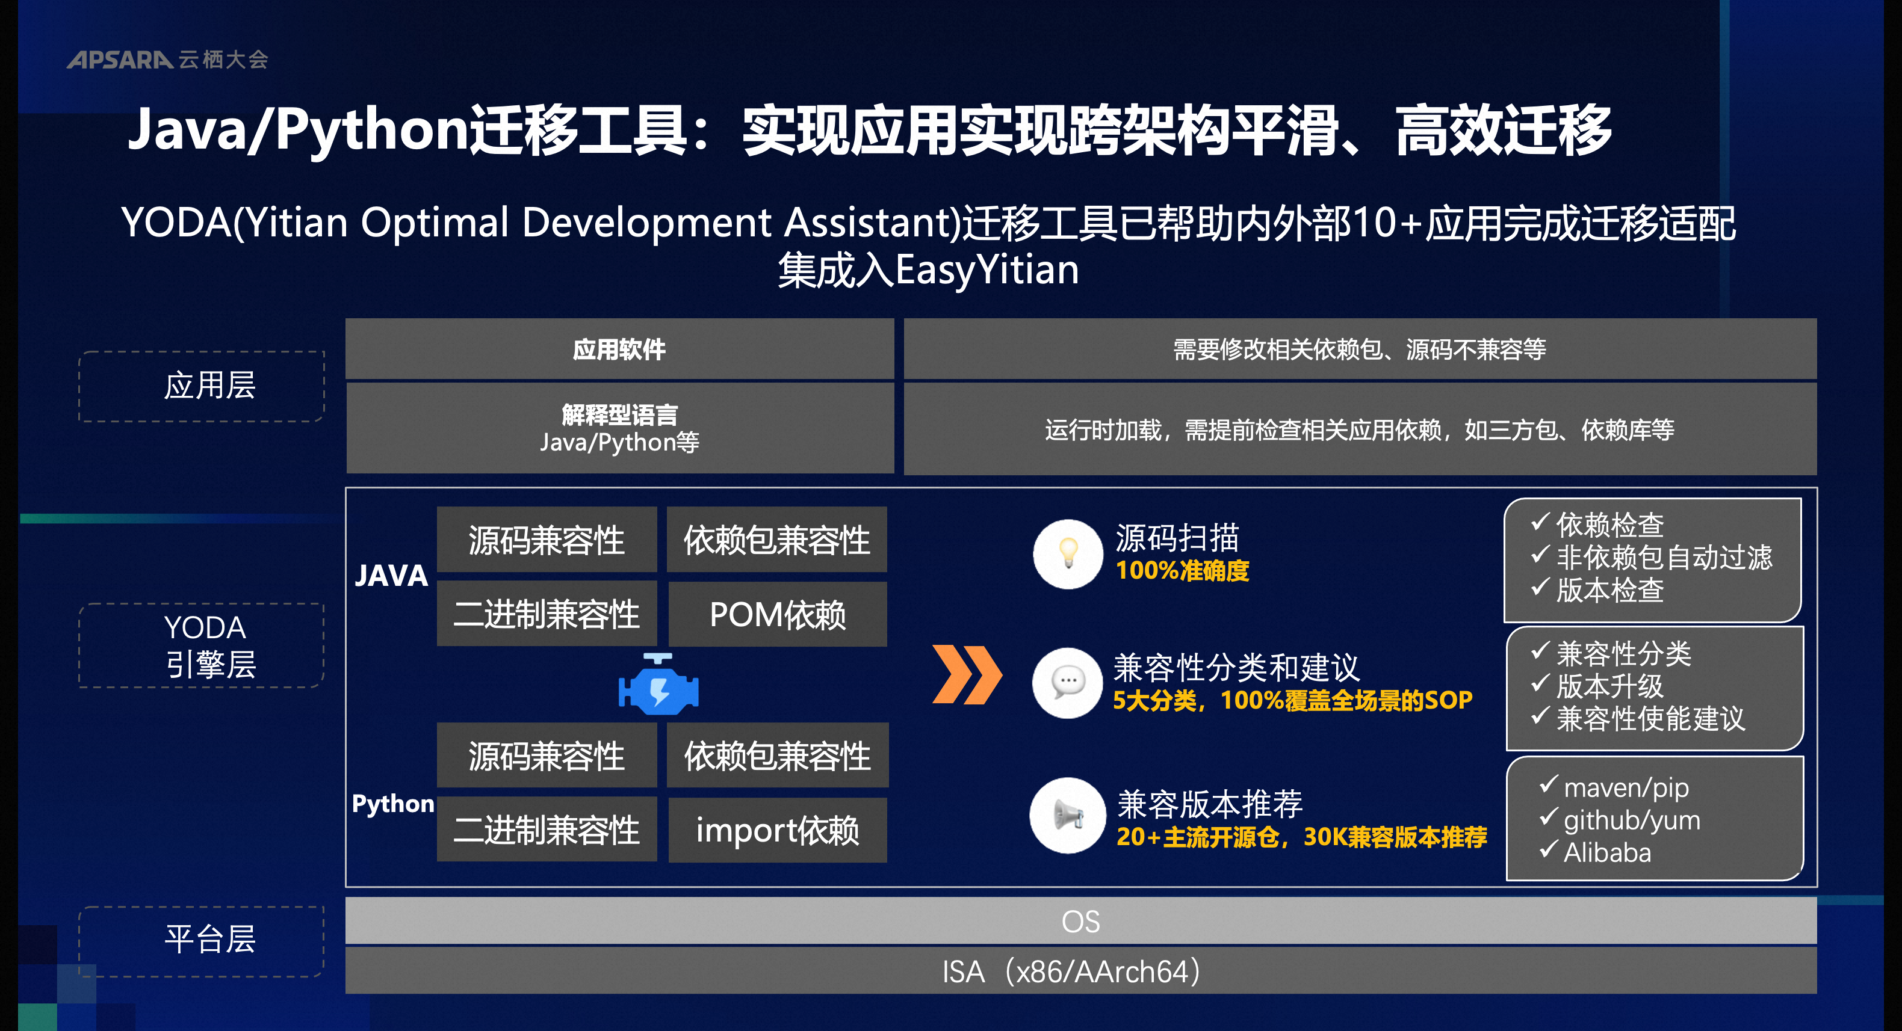1902x1031 pixels.
Task: Click the blue engine icon
Action: (x=658, y=683)
